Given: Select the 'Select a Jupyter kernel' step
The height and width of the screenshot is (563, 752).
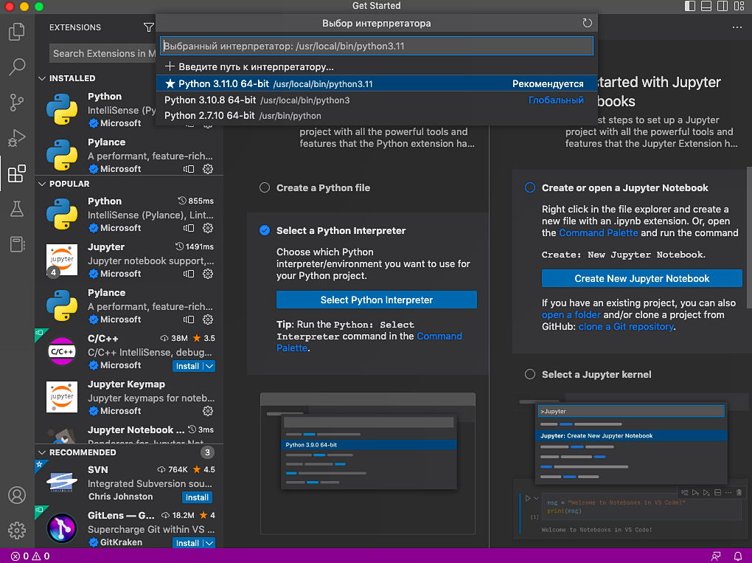Looking at the screenshot, I should (x=529, y=375).
